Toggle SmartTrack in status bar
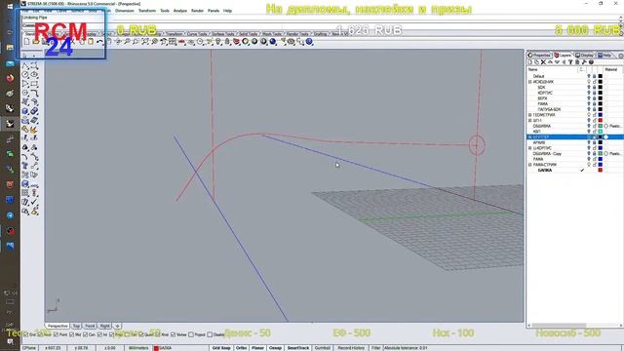This screenshot has height=351, width=624. tap(298, 348)
